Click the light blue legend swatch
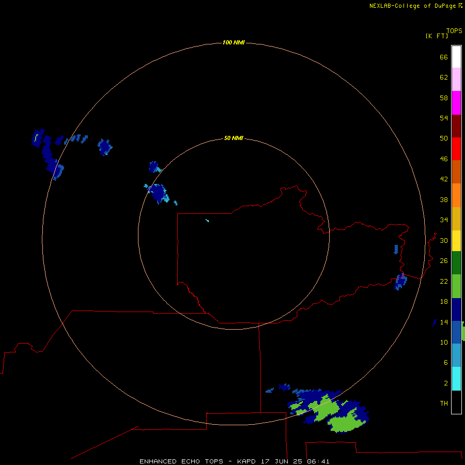465x465 pixels. coord(456,355)
